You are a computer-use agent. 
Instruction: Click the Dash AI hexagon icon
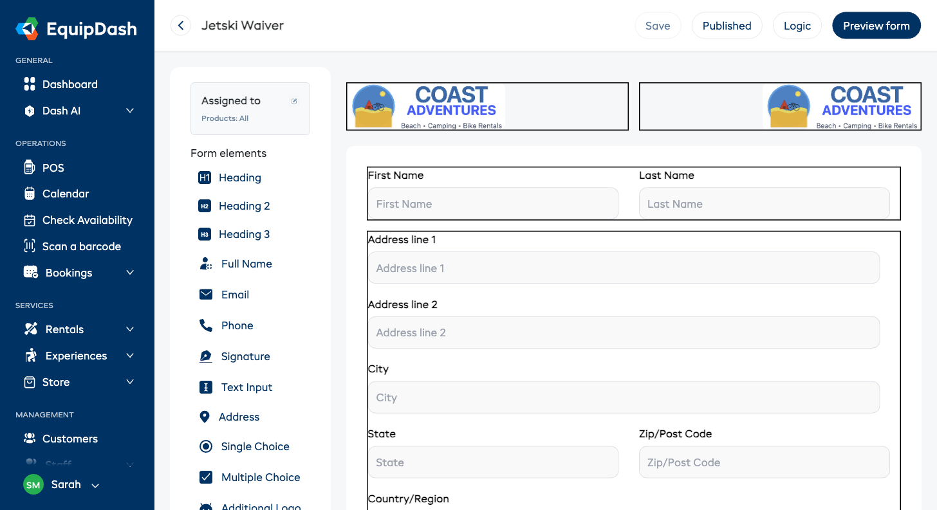pos(29,111)
